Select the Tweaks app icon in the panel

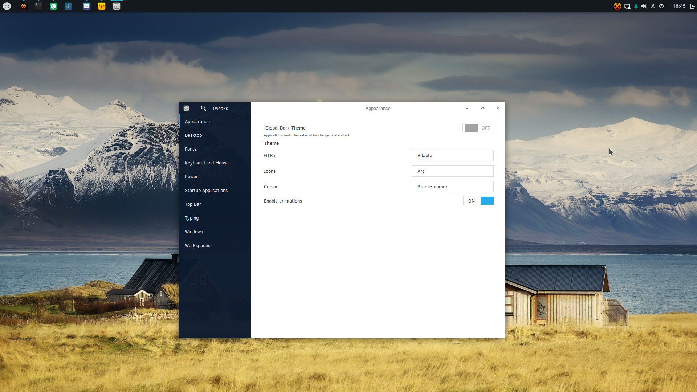pyautogui.click(x=117, y=6)
